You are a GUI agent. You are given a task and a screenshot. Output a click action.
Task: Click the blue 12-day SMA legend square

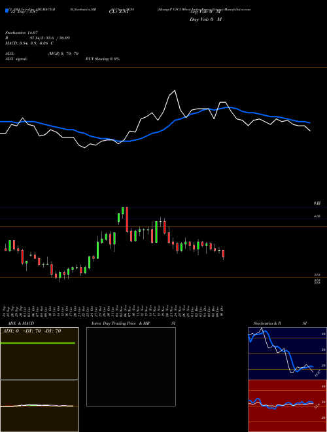click(7, 11)
